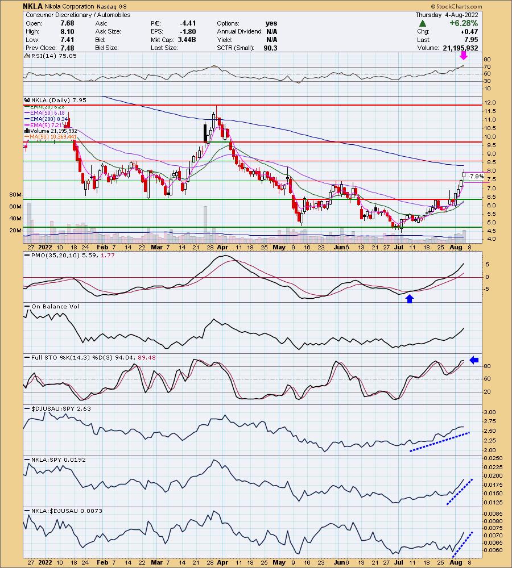Click the NKLA:SPY 0.0192 ratio label

pos(59,460)
